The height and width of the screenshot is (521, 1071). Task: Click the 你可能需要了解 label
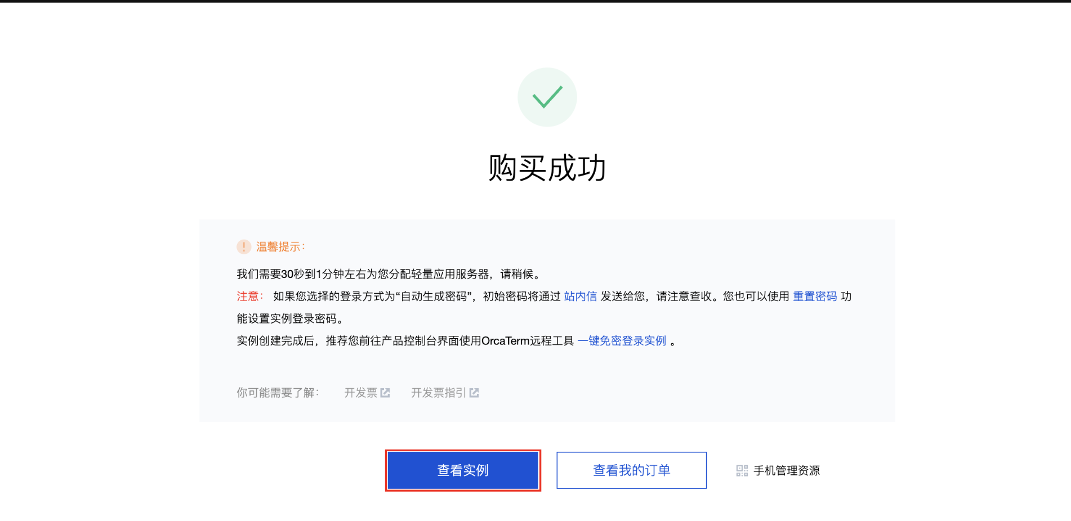coord(278,393)
